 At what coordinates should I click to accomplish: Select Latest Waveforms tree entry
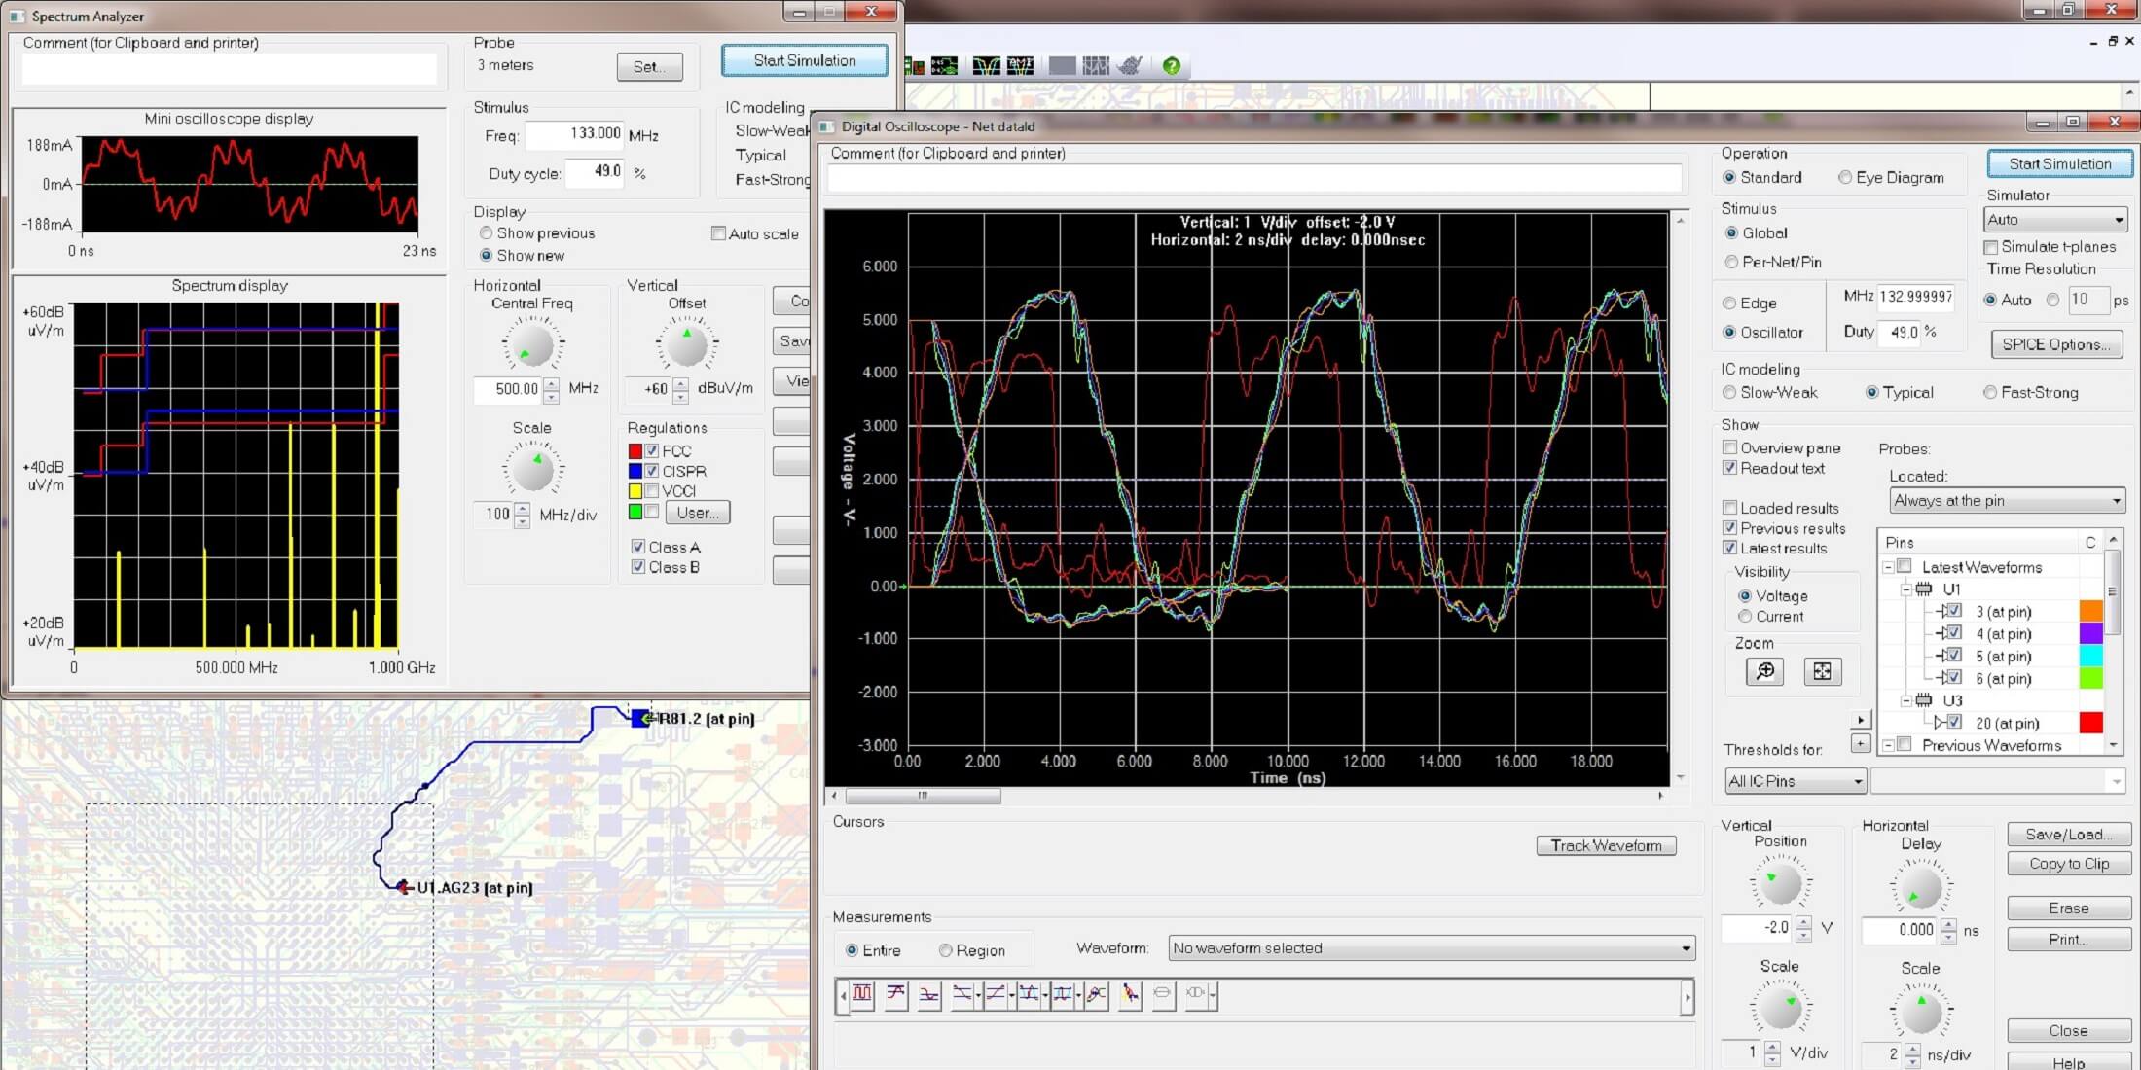pyautogui.click(x=1981, y=567)
